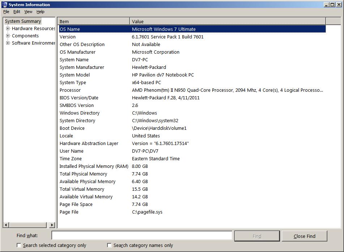Select the Time Zone row
Screen dimensions: 344x252
tap(192, 159)
